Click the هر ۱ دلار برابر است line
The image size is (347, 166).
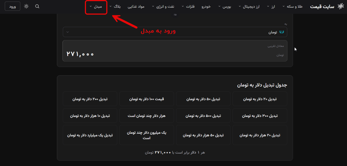[175, 152]
